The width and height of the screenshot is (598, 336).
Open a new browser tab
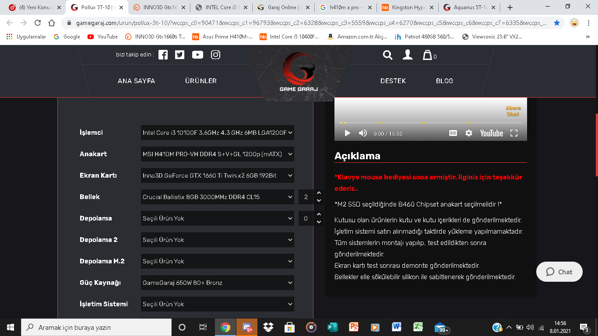510,7
